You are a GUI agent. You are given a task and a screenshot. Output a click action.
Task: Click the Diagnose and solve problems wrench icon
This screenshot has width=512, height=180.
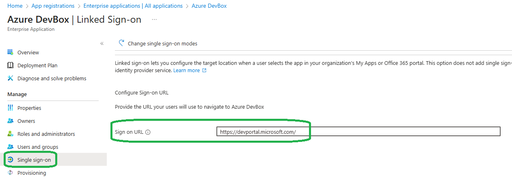point(11,78)
